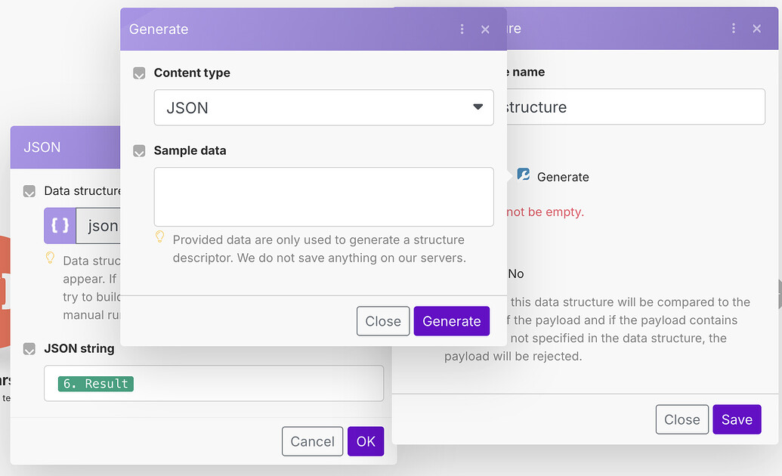
Task: Click into the empty Sample data text area
Action: (323, 196)
